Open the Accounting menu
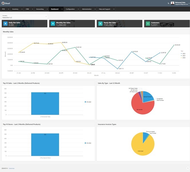Viewport: 190px width, 172px height. [x=42, y=9]
